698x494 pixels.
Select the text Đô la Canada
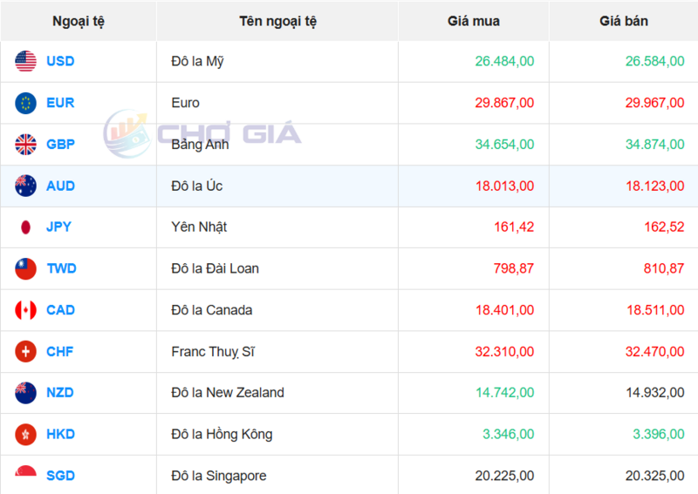coord(212,310)
